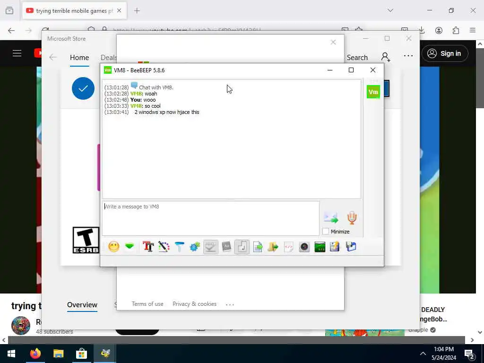
Task: Open Microsoft Store more options ellipsis
Action: (408, 56)
